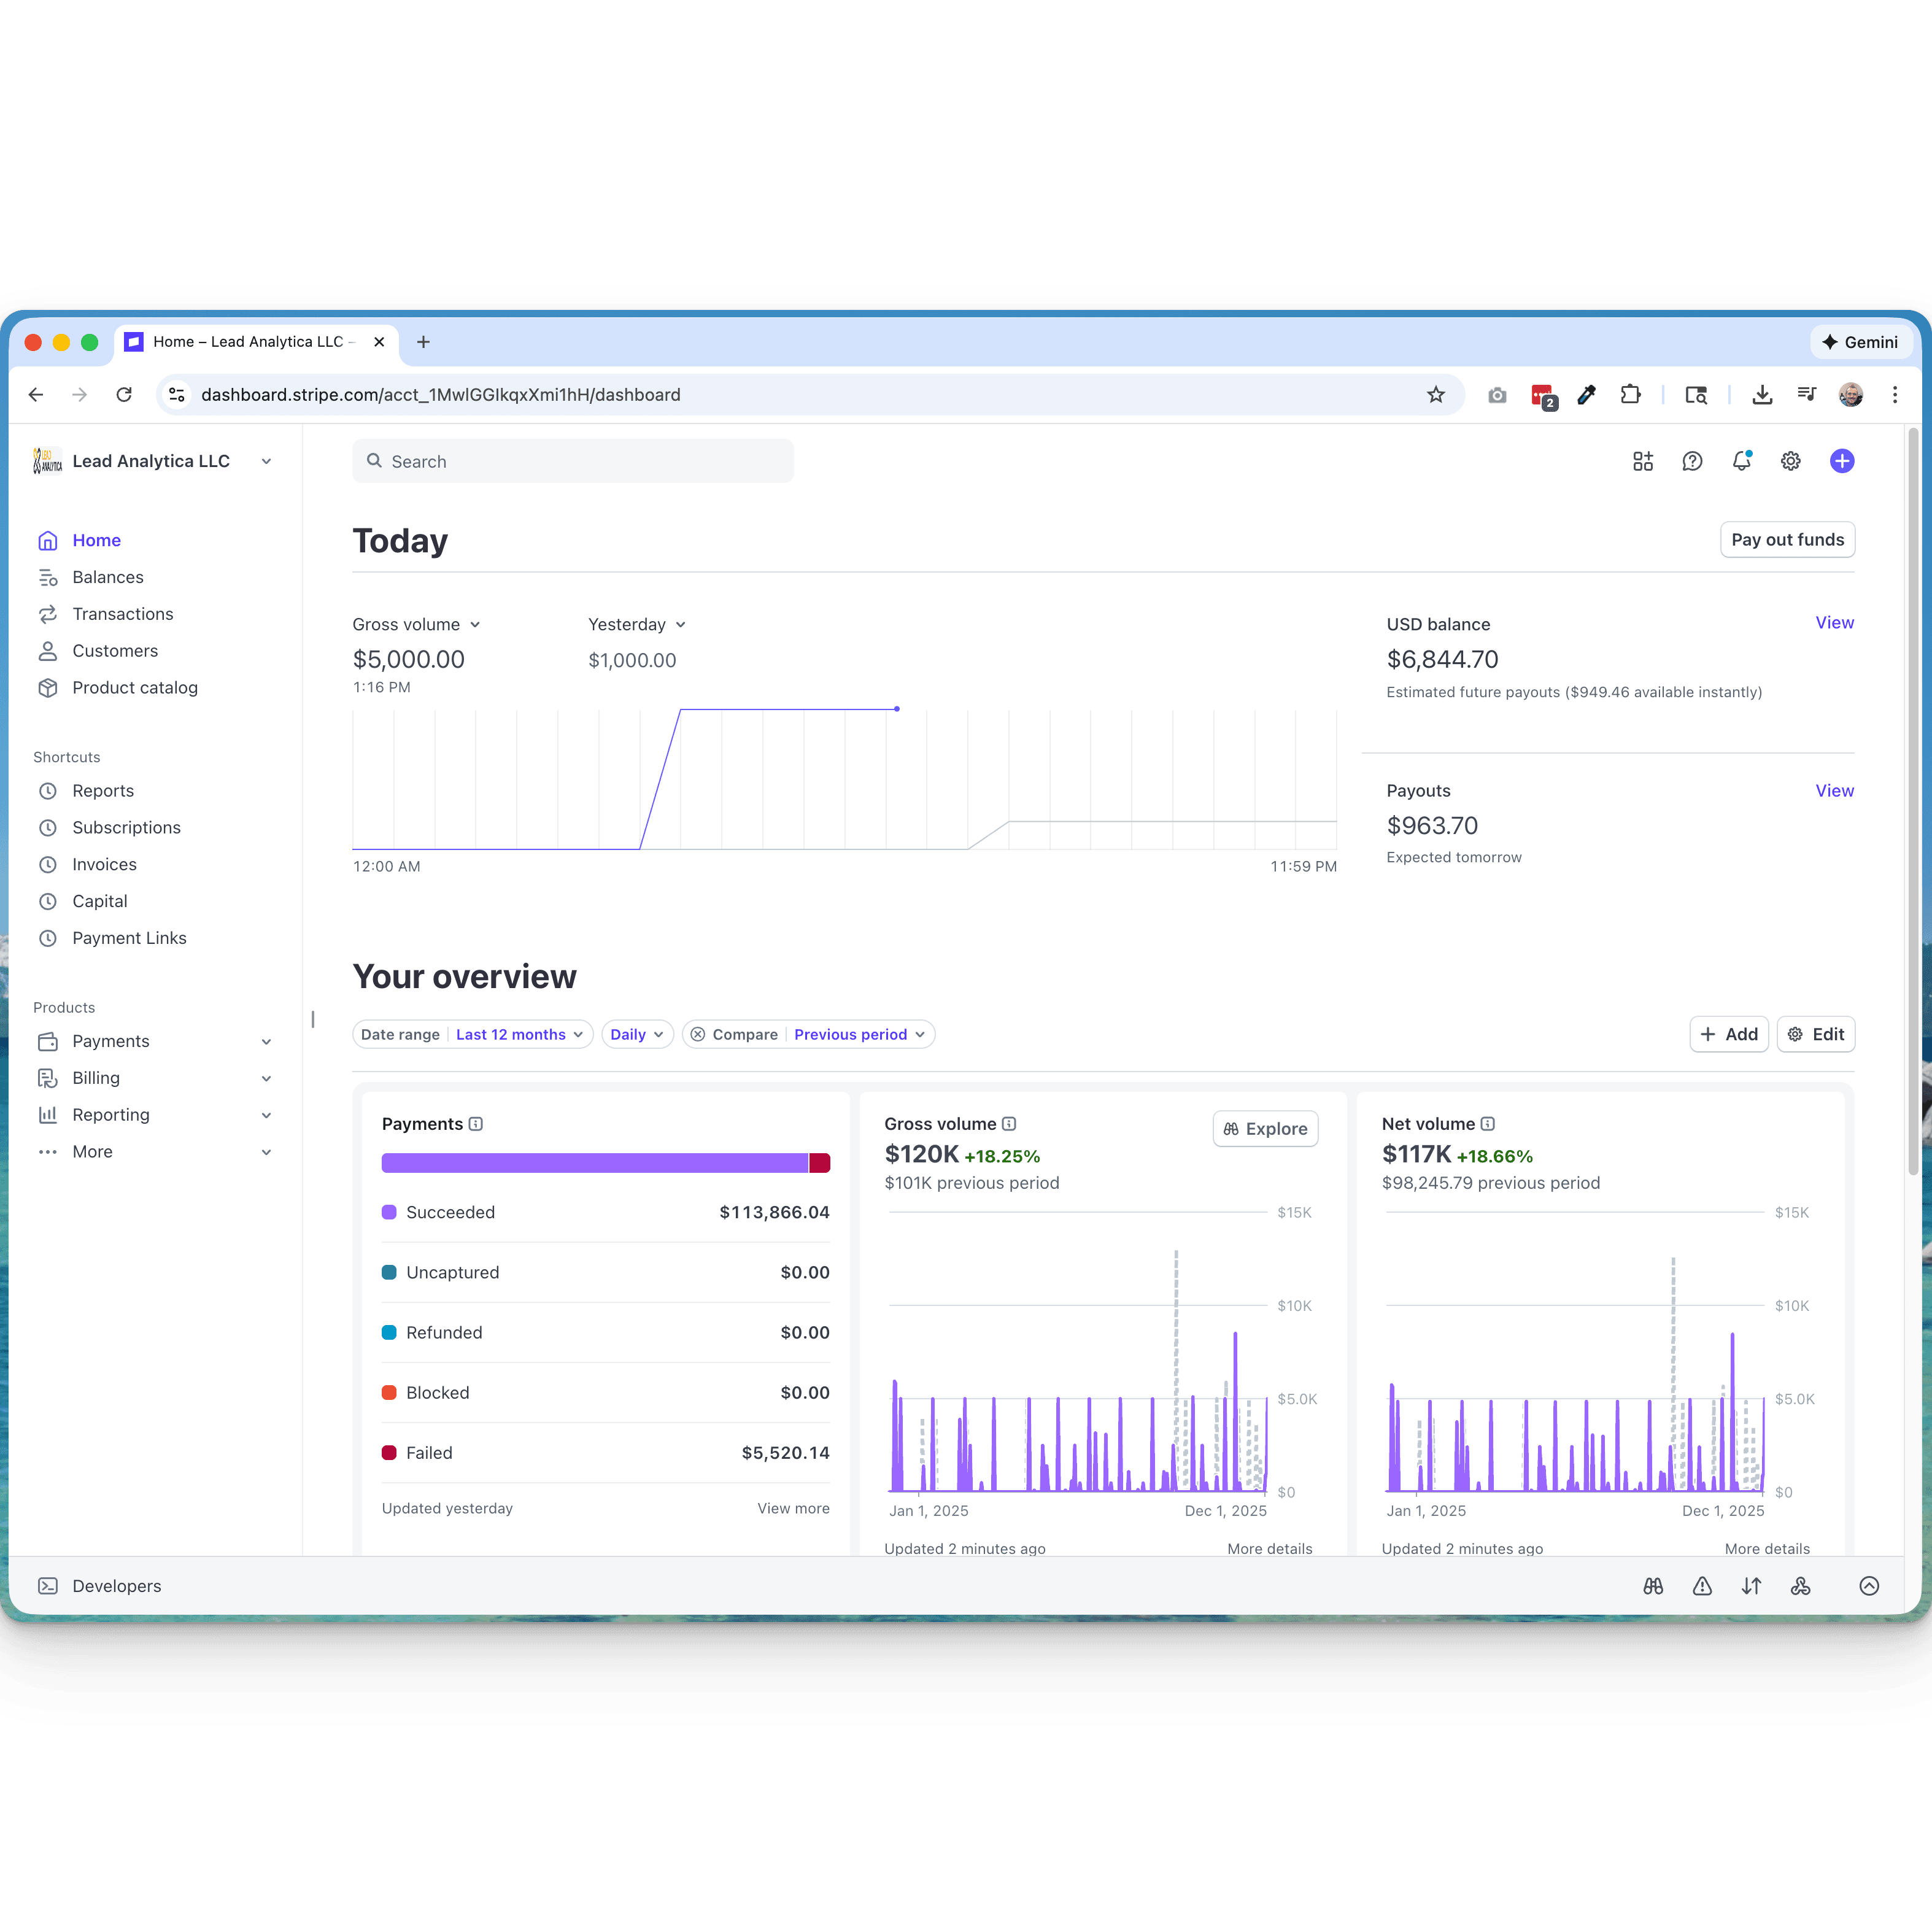Image resolution: width=1932 pixels, height=1932 pixels.
Task: Open the API requests arrows icon in Developers bar
Action: [1752, 1586]
